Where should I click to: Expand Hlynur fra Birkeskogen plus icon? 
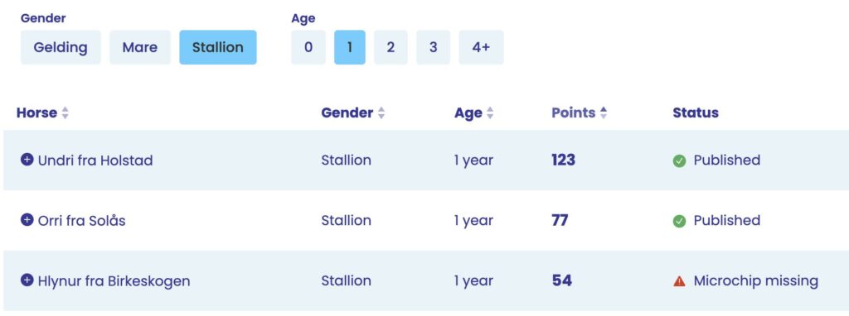27,280
